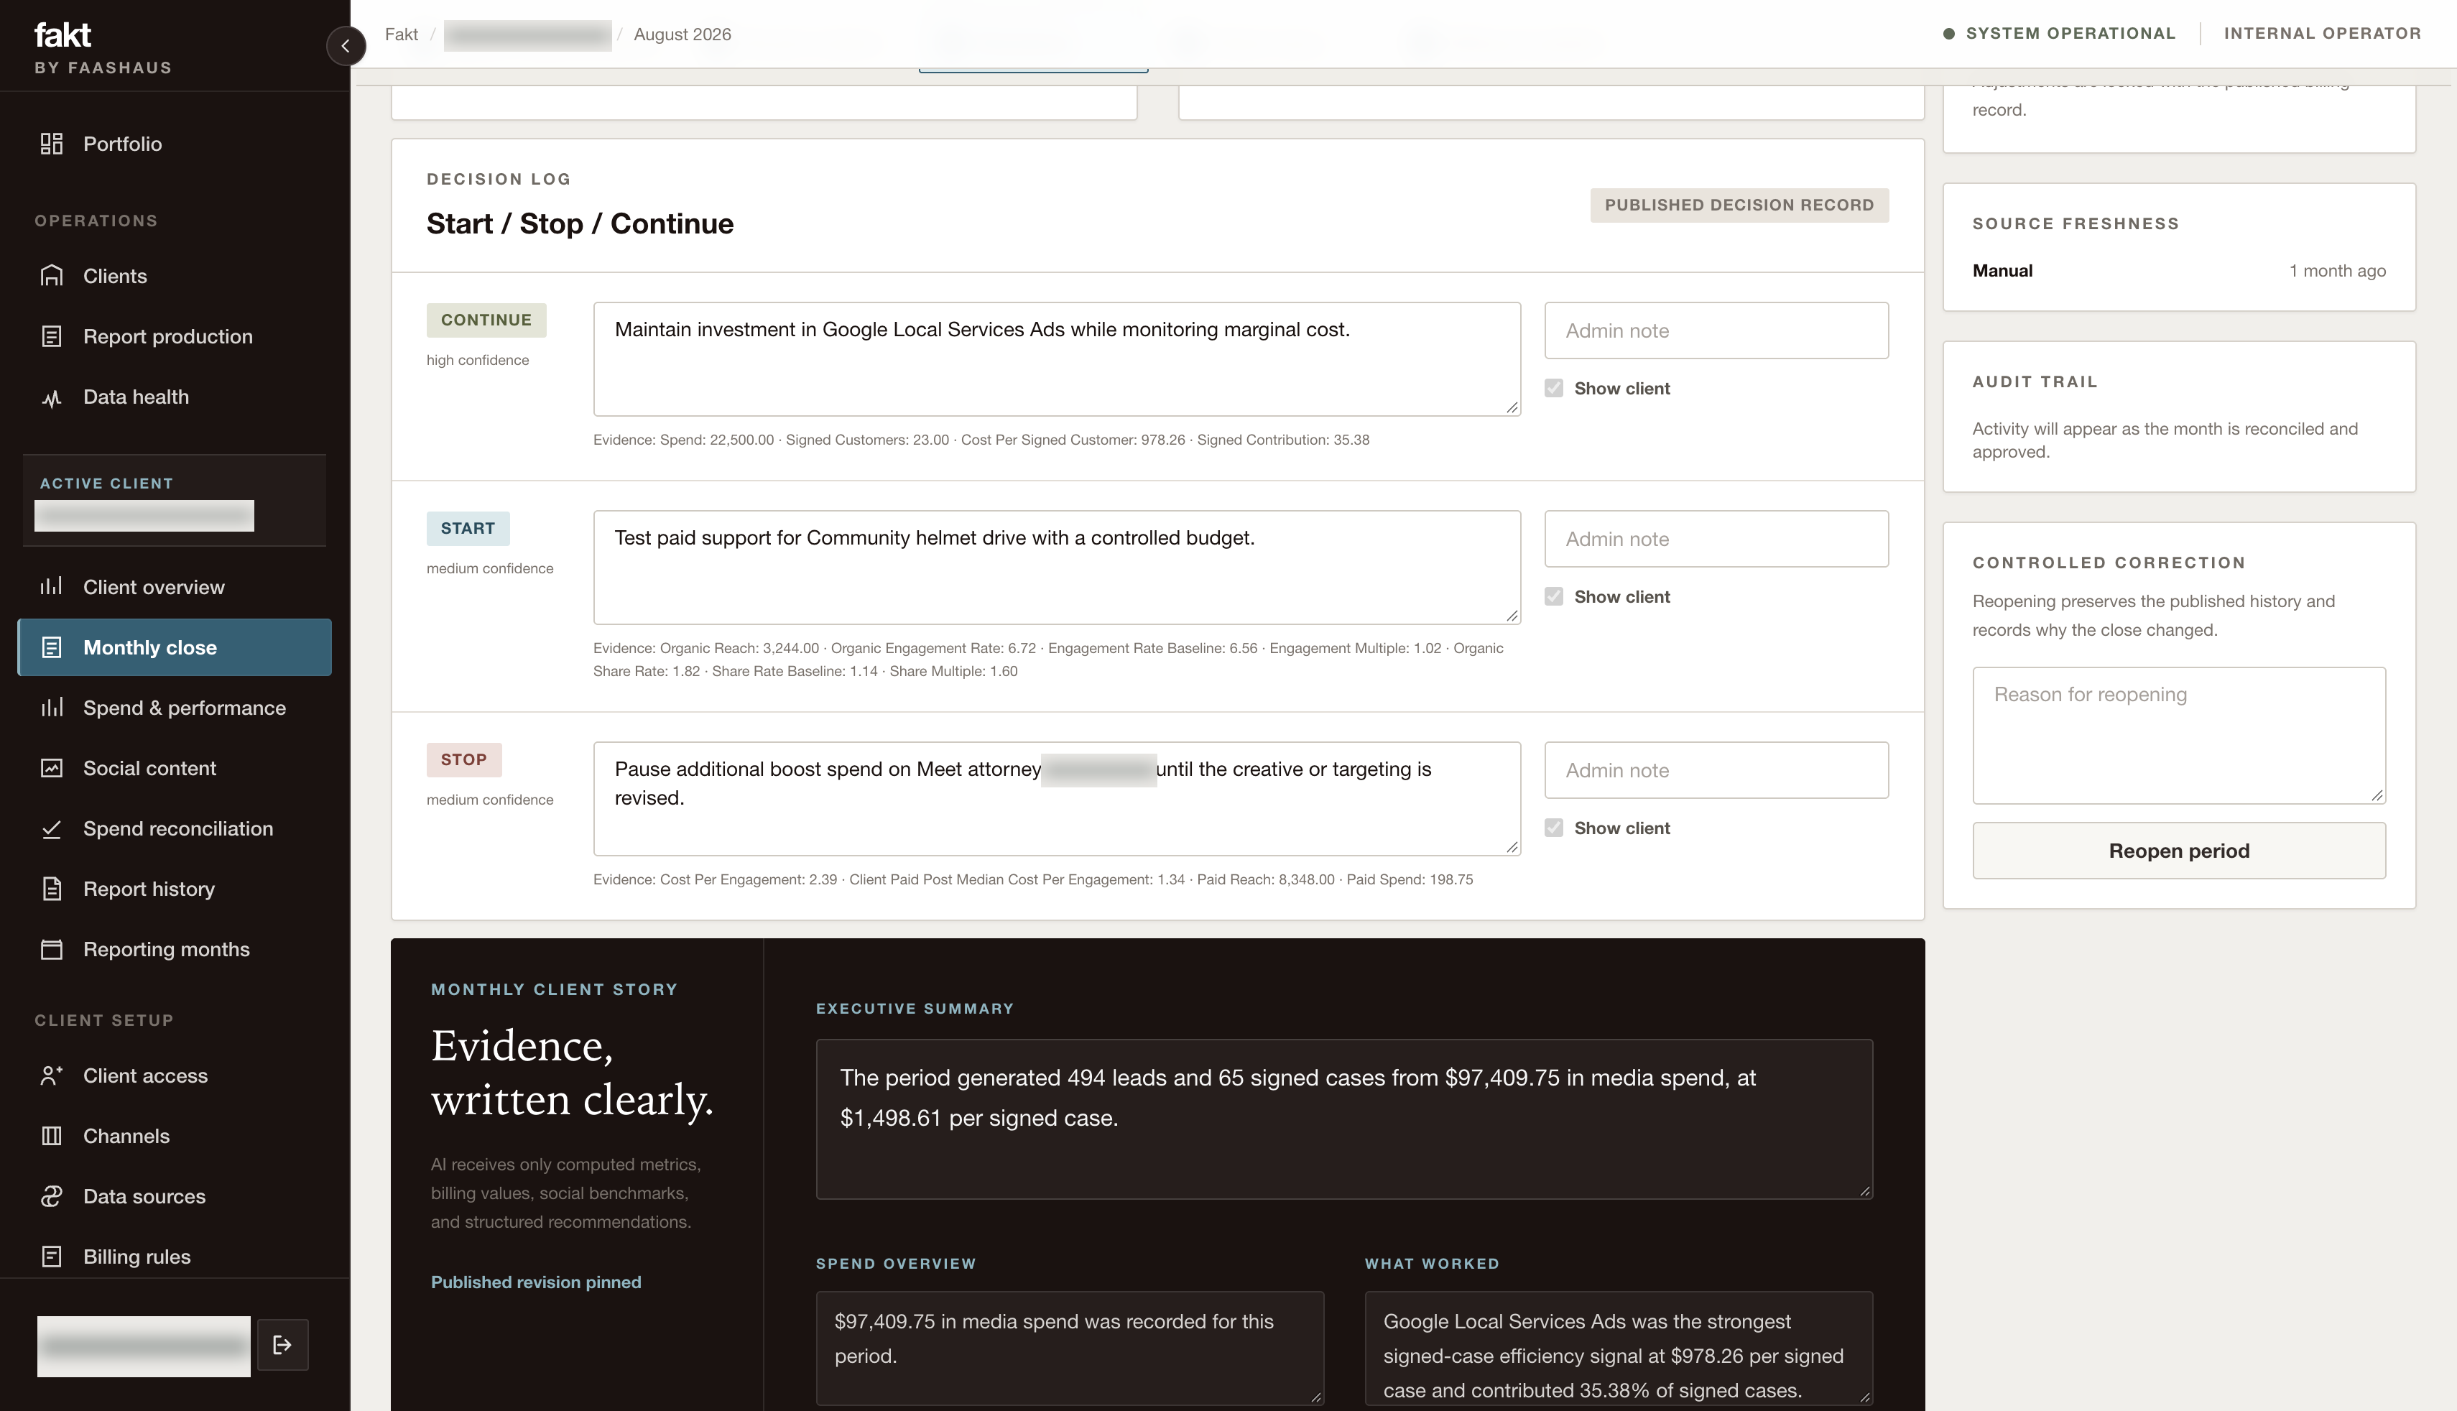Toggle Show client for CONTINUE decision

tap(1554, 388)
